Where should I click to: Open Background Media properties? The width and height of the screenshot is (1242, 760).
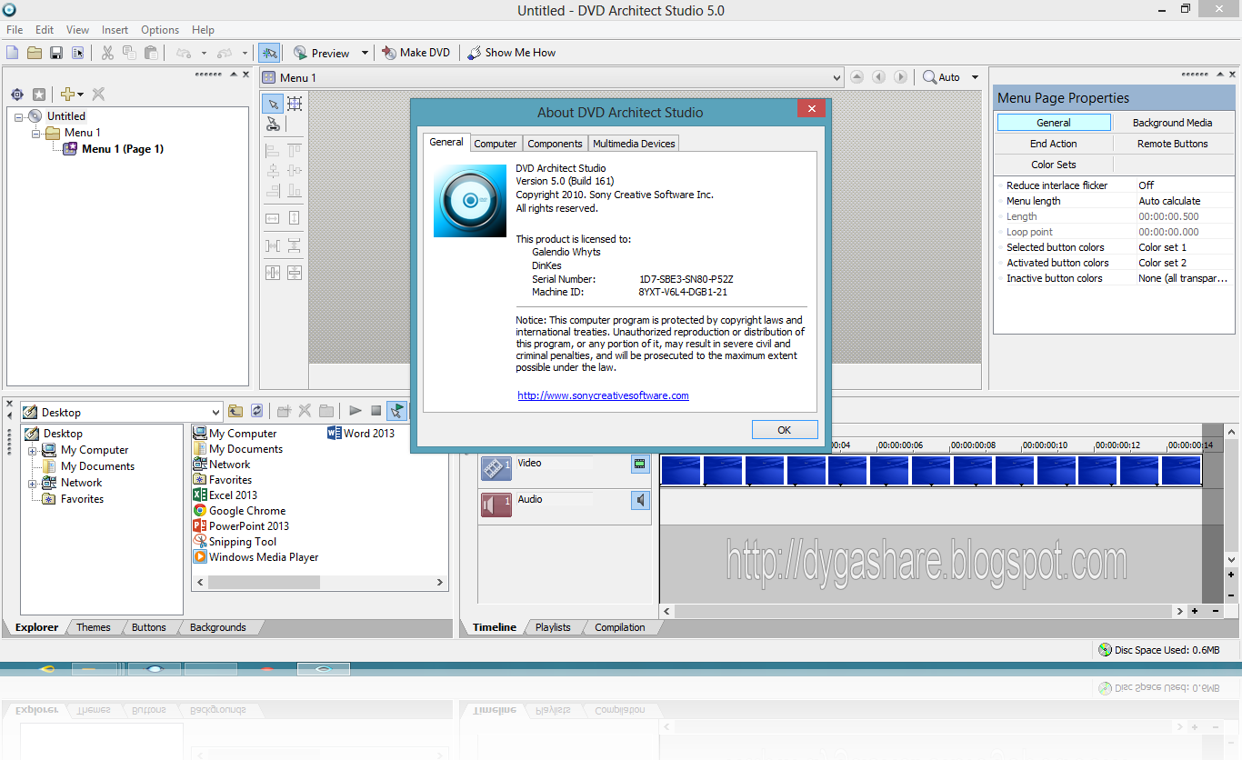[1172, 123]
